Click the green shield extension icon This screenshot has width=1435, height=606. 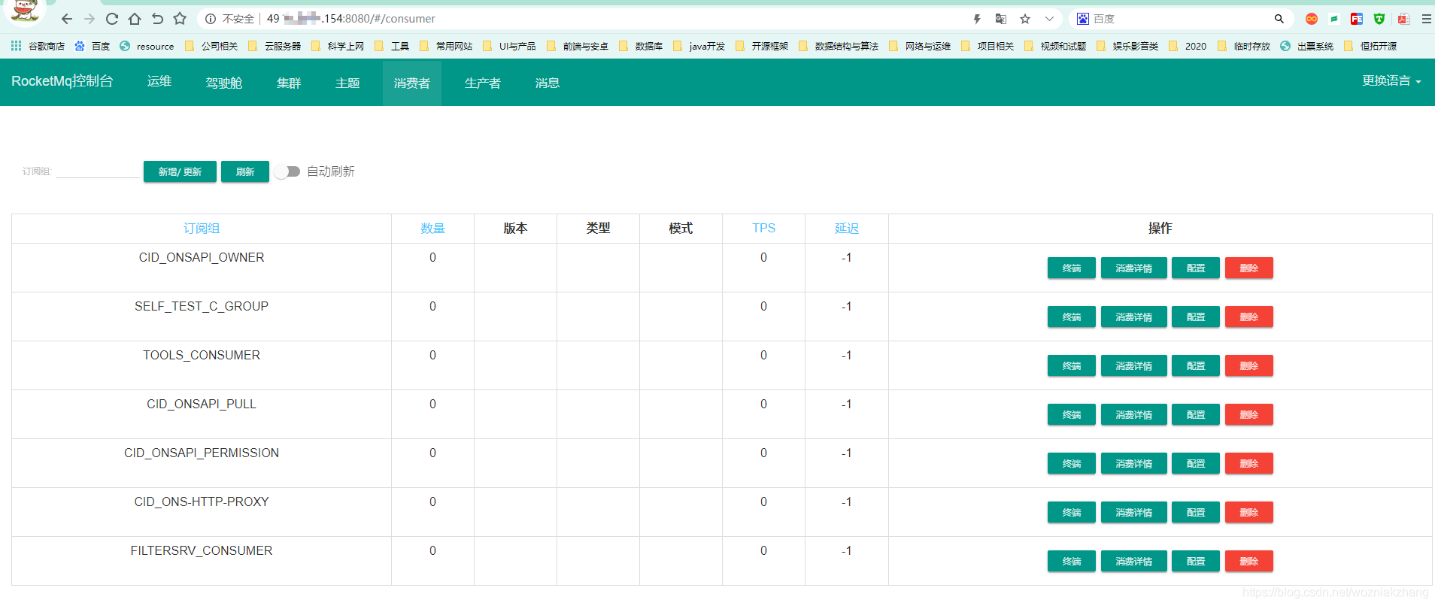(x=1379, y=19)
